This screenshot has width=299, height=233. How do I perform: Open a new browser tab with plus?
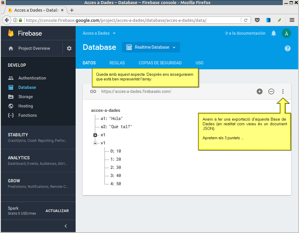point(72,10)
